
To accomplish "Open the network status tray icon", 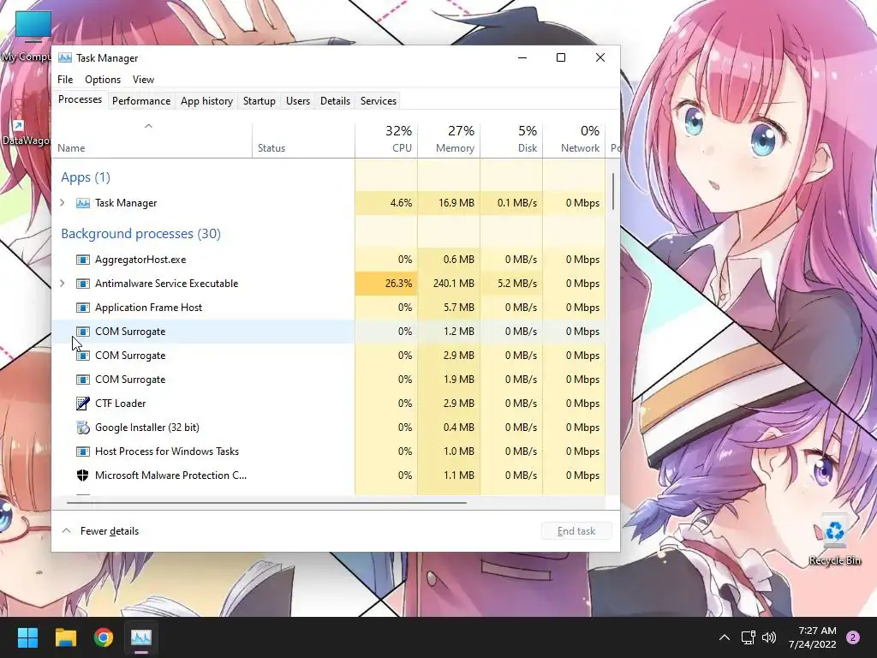I will point(748,637).
